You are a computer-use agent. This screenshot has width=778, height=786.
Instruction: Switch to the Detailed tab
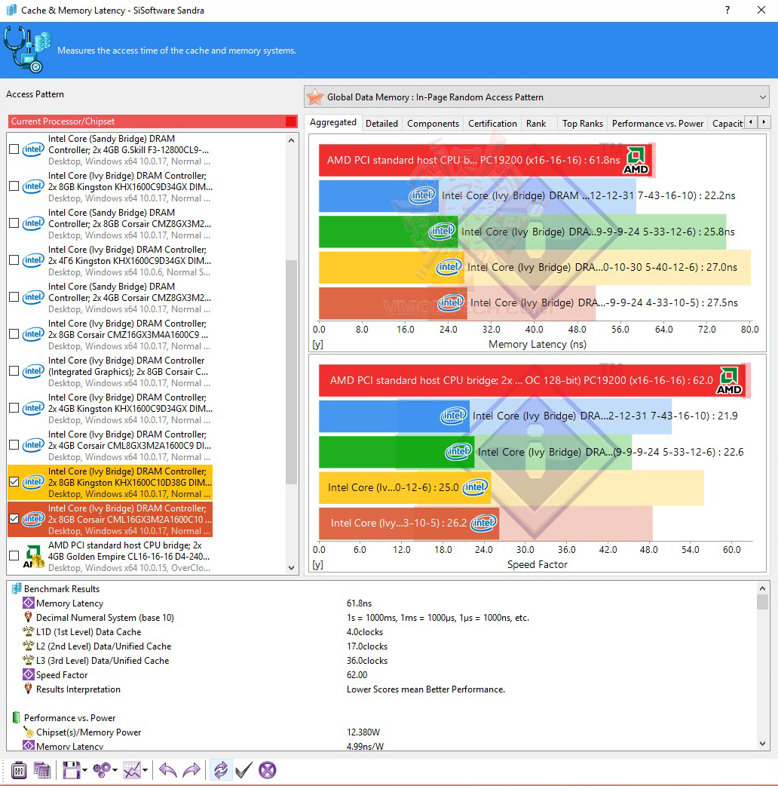click(381, 123)
